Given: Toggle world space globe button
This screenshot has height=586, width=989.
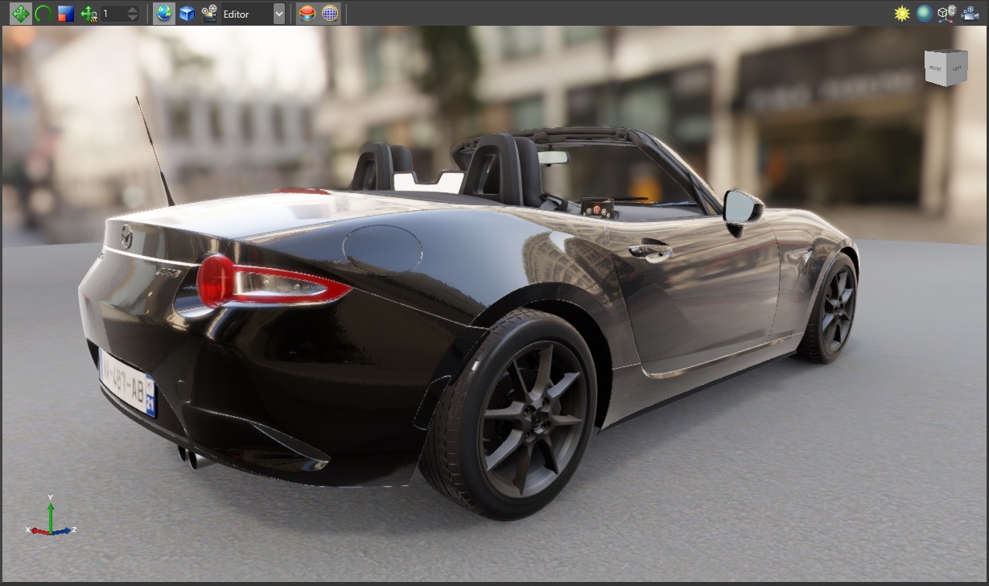Looking at the screenshot, I should point(164,14).
